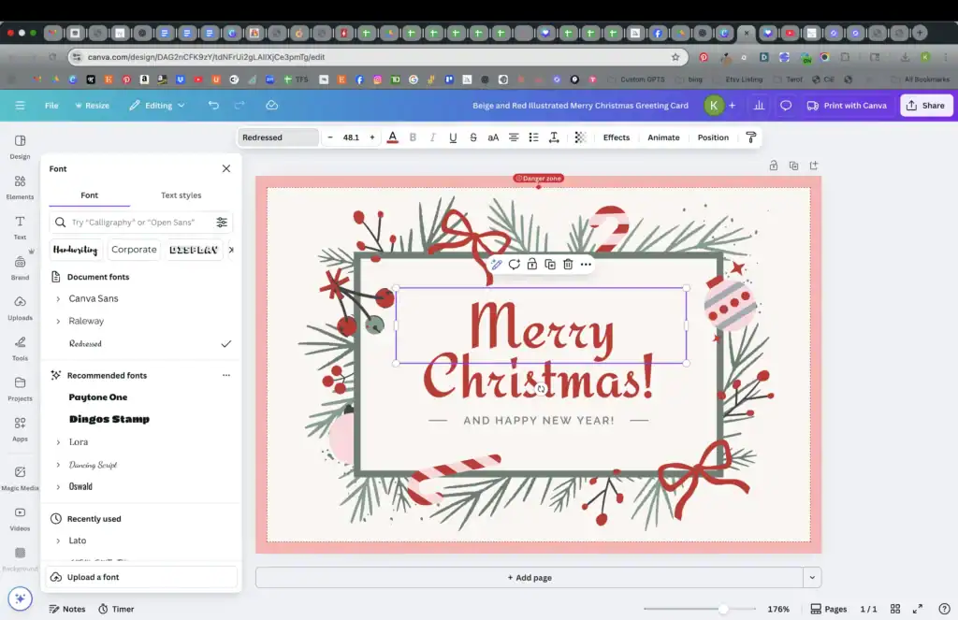Open the text color picker in the toolbar

392,137
